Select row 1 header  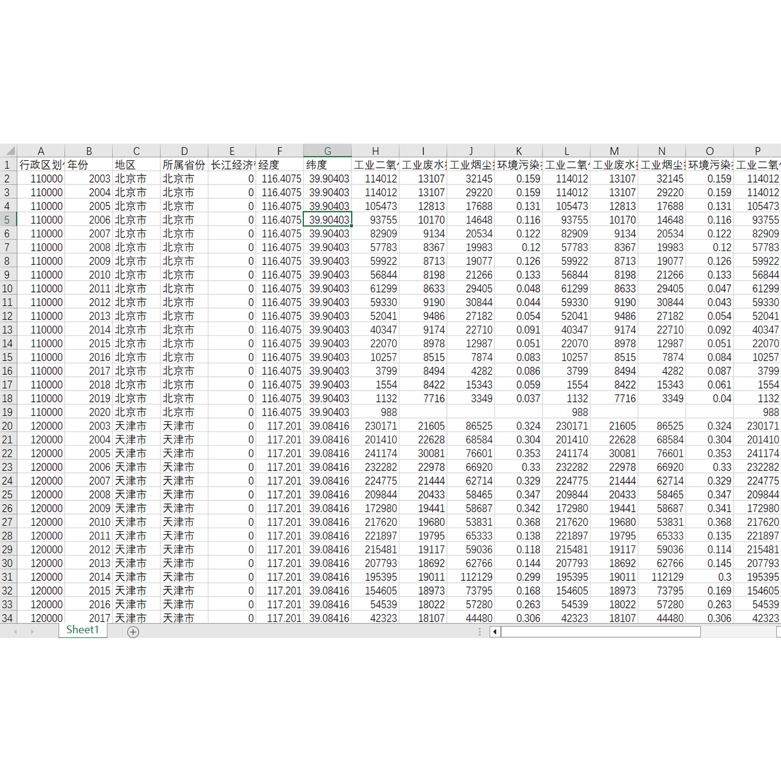pyautogui.click(x=8, y=165)
